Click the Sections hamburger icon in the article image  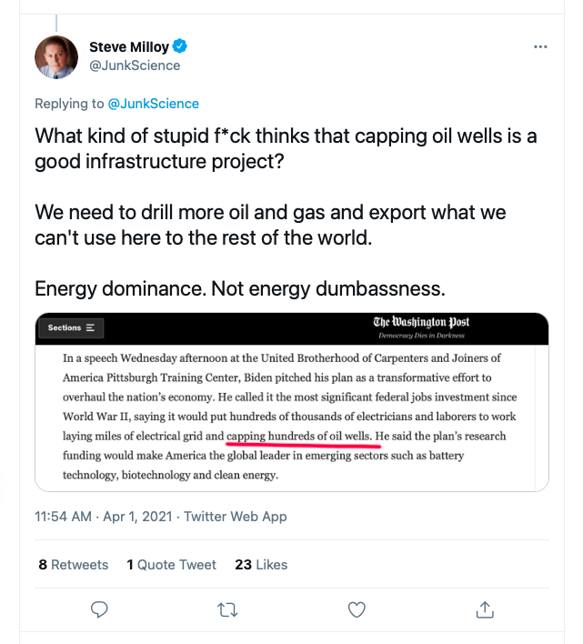click(91, 327)
